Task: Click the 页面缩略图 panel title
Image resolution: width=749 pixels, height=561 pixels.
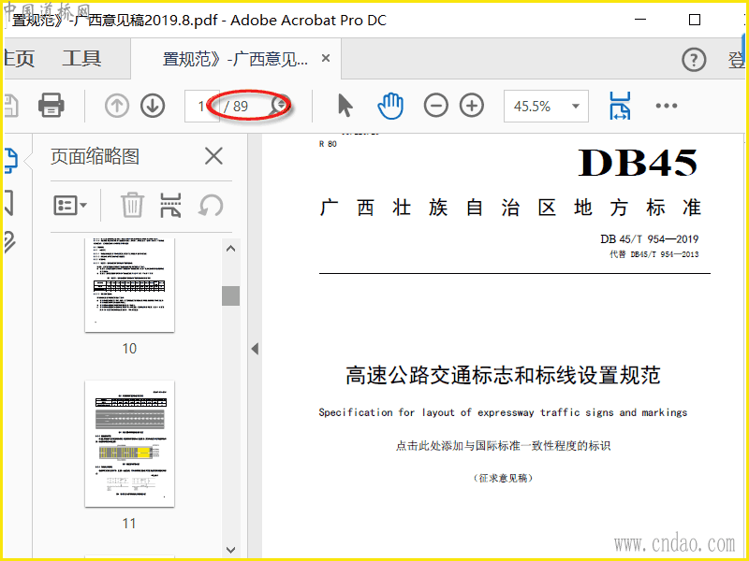Action: tap(95, 156)
